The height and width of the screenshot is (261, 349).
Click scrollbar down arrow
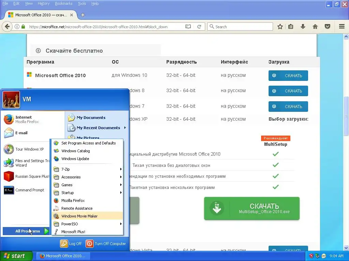346,248
